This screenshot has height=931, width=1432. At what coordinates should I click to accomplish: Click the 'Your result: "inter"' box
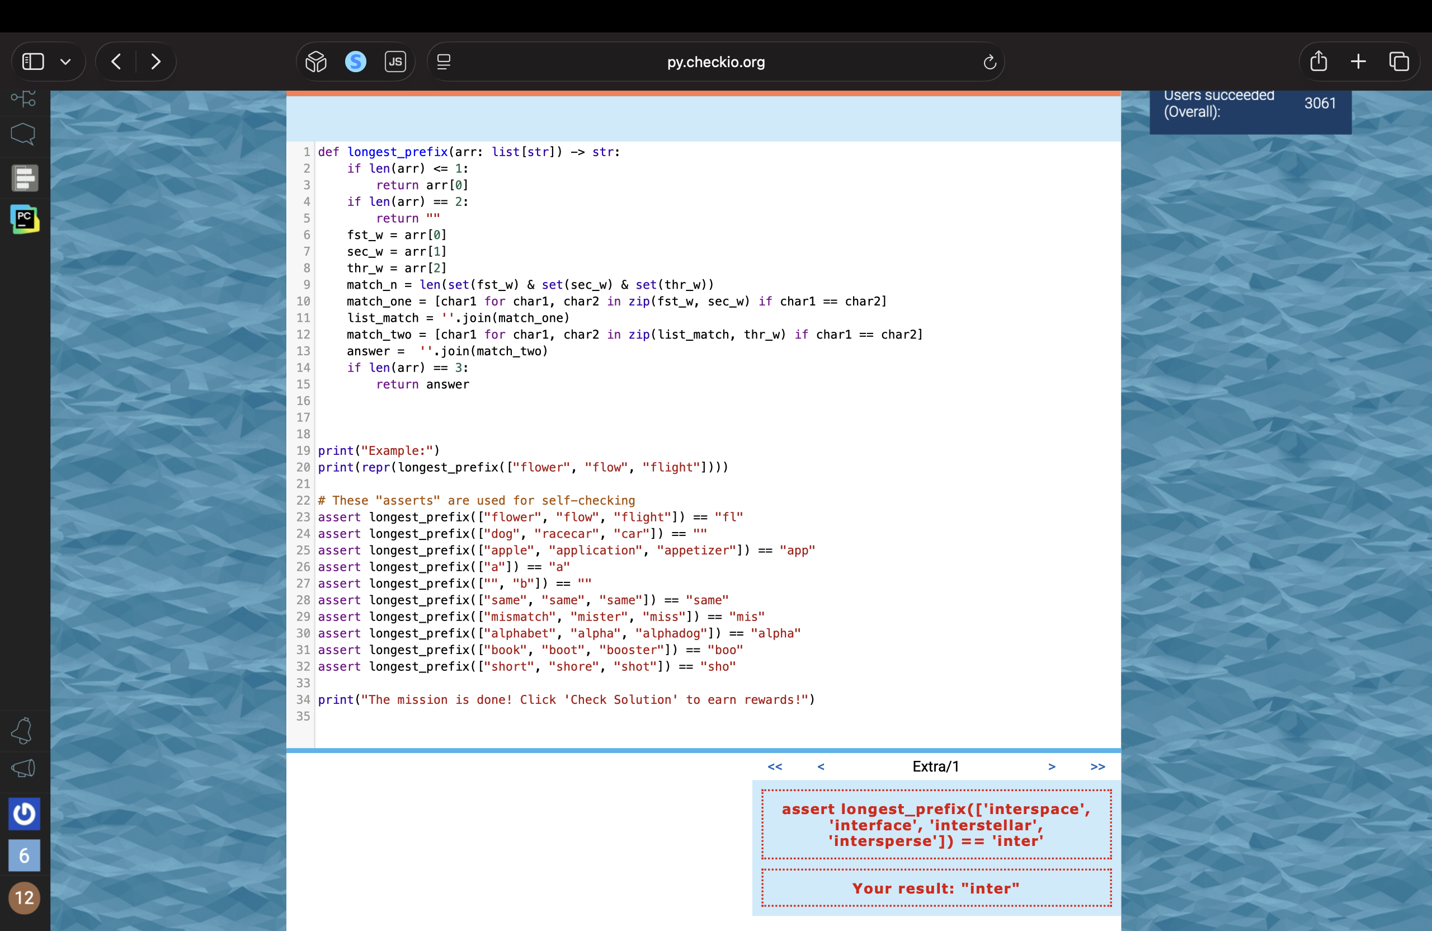tap(936, 888)
